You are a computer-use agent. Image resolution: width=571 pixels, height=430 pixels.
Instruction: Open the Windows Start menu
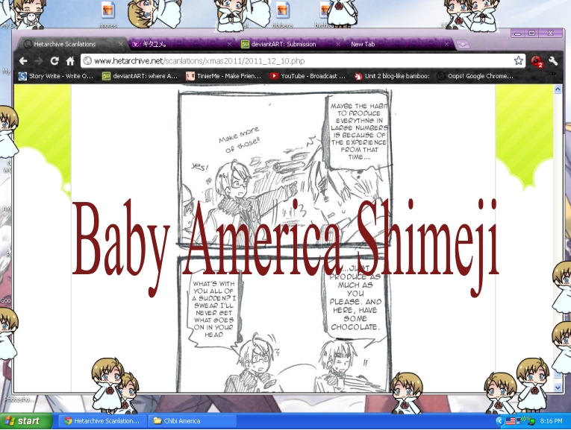(25, 421)
